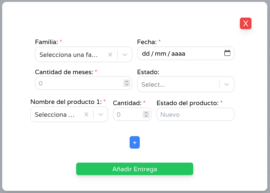Close the dialog with red X button
The height and width of the screenshot is (193, 270).
coord(246,24)
